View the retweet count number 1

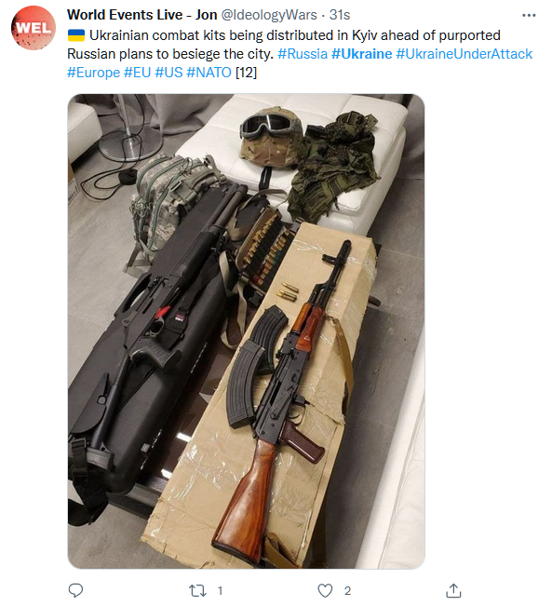tap(220, 590)
